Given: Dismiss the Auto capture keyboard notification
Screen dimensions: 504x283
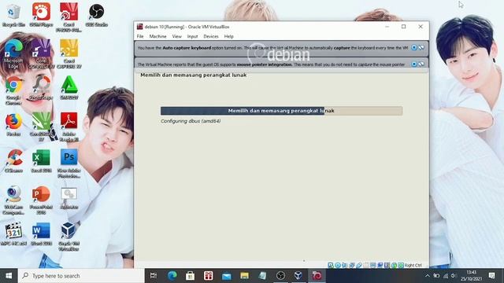Looking at the screenshot, I should [414, 47].
